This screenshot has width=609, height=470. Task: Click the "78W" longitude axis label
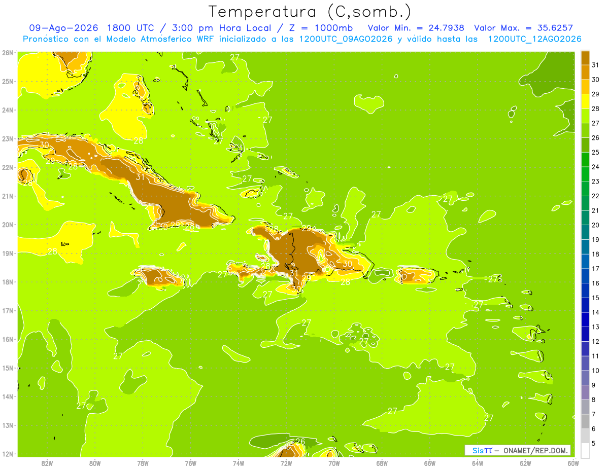143,463
